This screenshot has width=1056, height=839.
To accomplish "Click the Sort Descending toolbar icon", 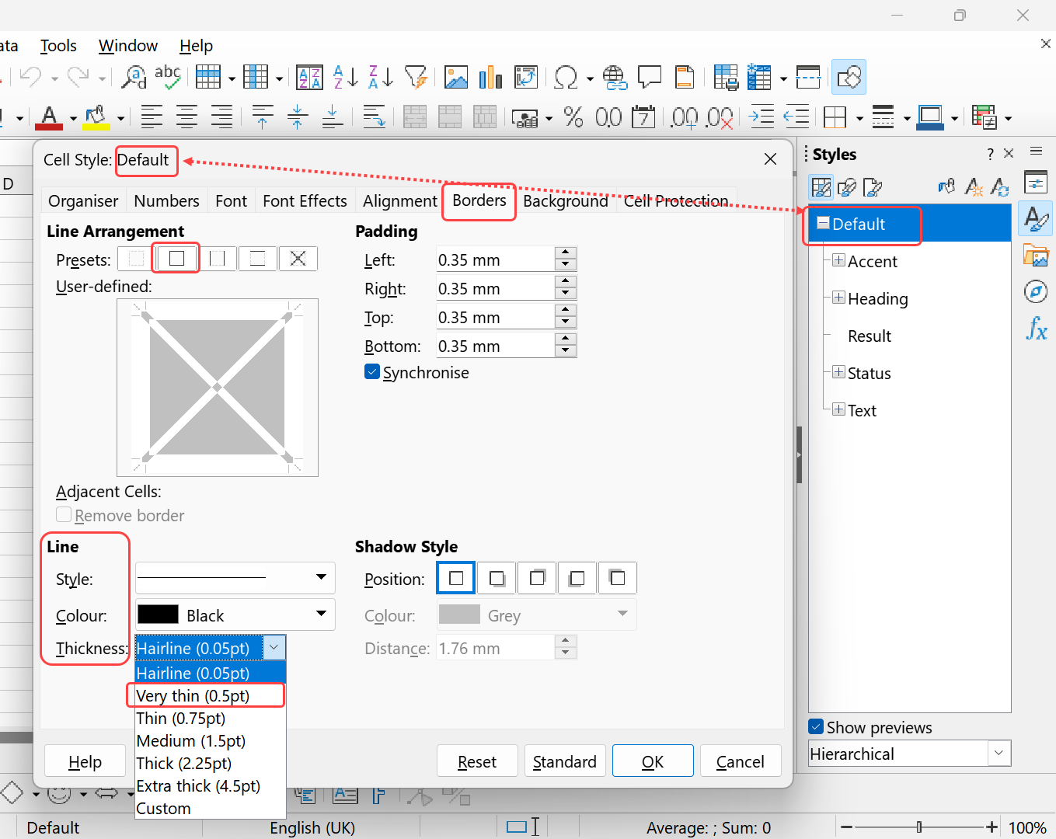I will pyautogui.click(x=381, y=77).
